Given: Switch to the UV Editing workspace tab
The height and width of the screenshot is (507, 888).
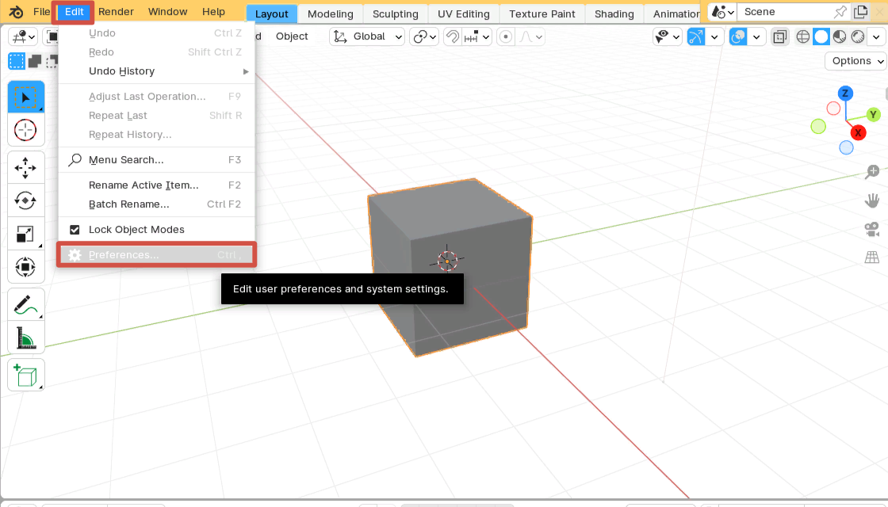Looking at the screenshot, I should pyautogui.click(x=463, y=13).
